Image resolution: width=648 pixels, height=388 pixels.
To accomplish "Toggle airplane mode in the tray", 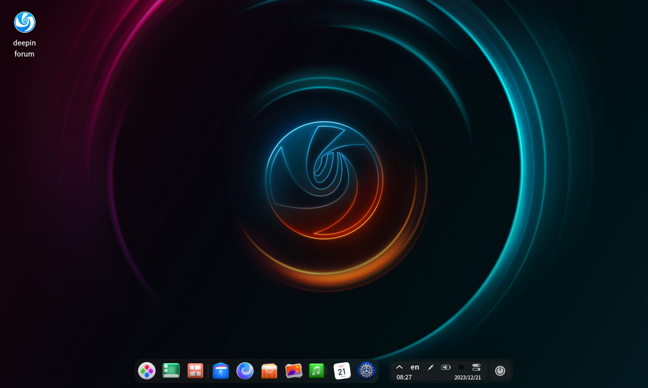I will 430,367.
